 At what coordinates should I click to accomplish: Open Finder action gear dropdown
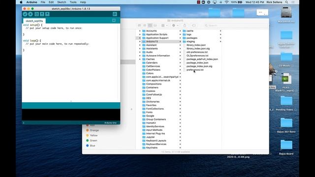point(175,26)
